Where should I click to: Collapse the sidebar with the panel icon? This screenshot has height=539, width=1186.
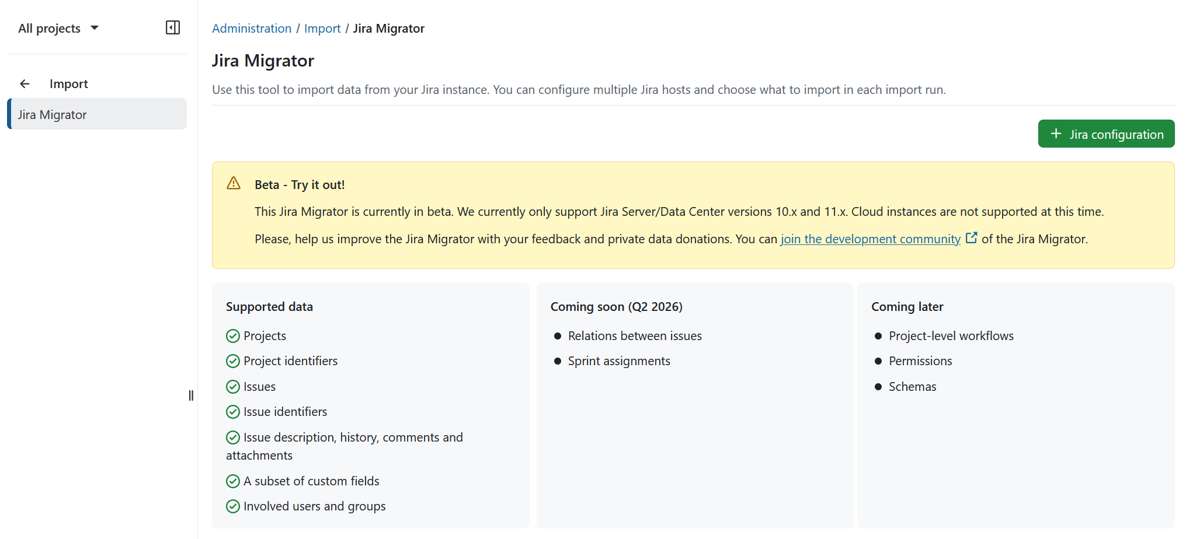[x=173, y=27]
